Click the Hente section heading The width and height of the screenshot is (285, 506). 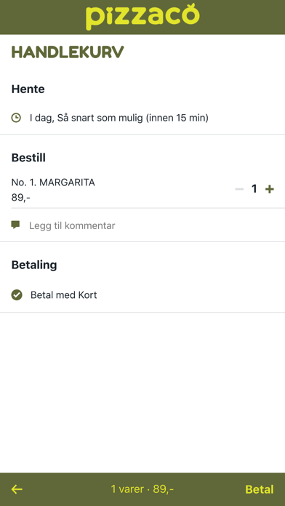28,89
